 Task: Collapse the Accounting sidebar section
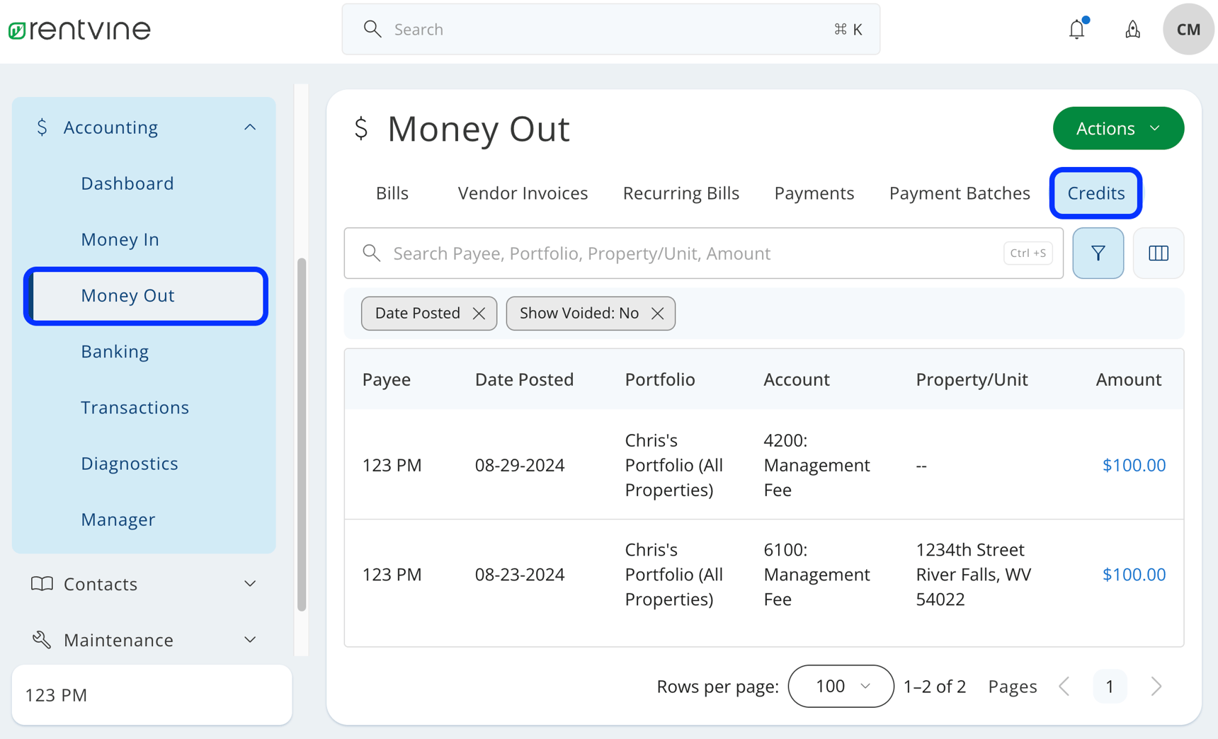[x=249, y=127]
